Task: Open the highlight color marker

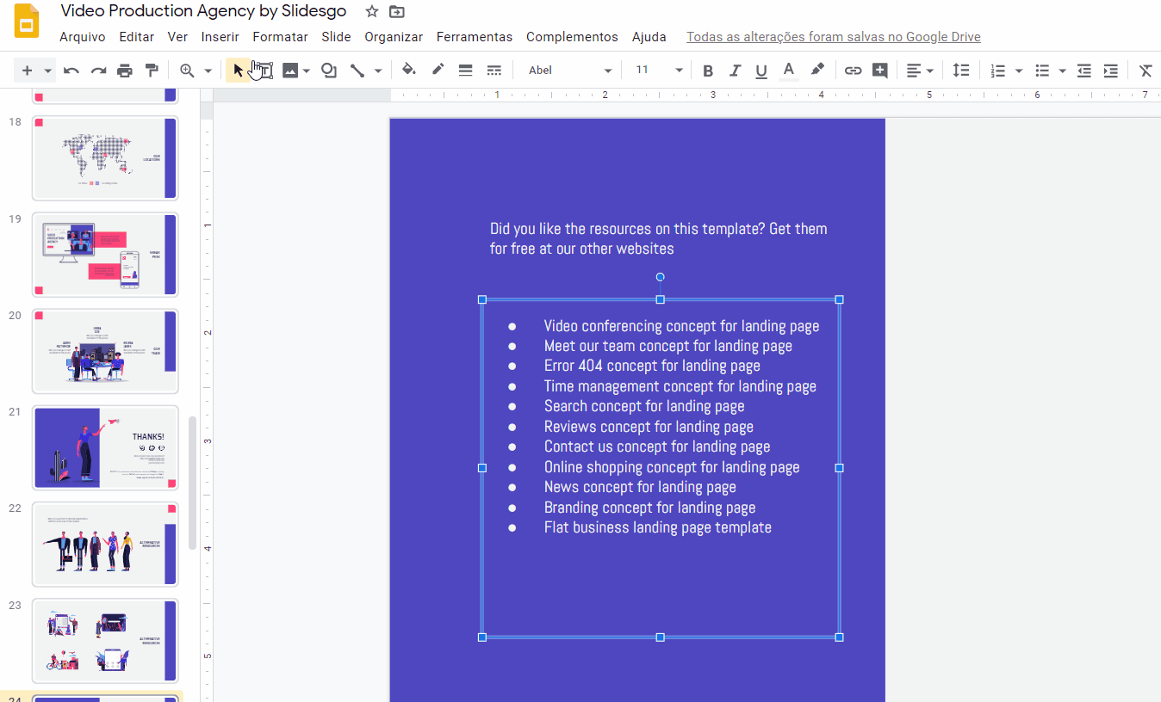Action: coord(817,71)
